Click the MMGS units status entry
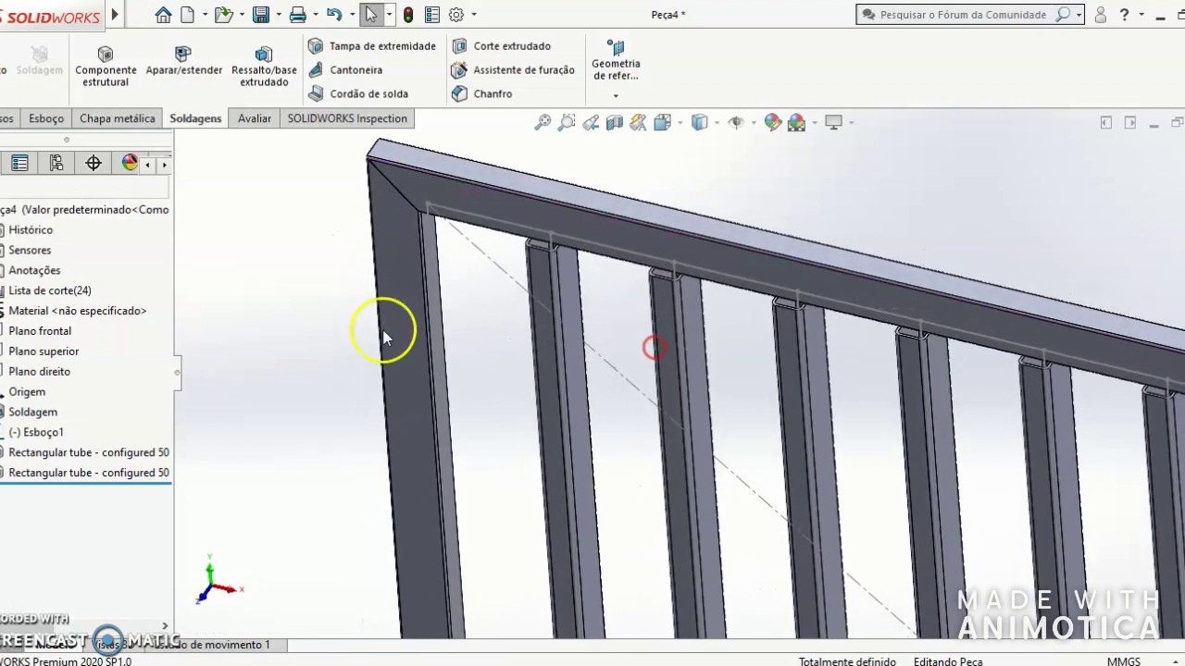Image resolution: width=1185 pixels, height=666 pixels. pyautogui.click(x=1124, y=661)
